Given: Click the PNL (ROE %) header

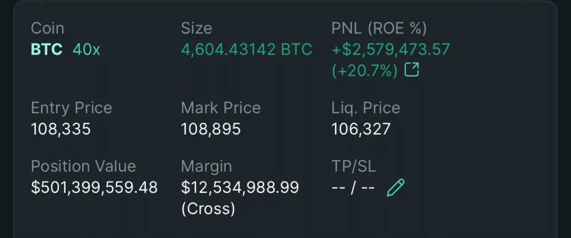Looking at the screenshot, I should click(379, 28).
